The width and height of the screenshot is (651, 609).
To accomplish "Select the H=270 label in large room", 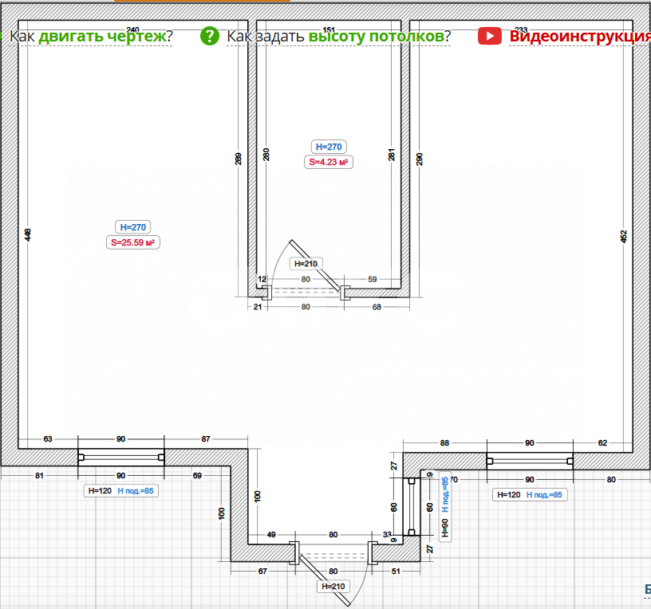I will (x=132, y=227).
